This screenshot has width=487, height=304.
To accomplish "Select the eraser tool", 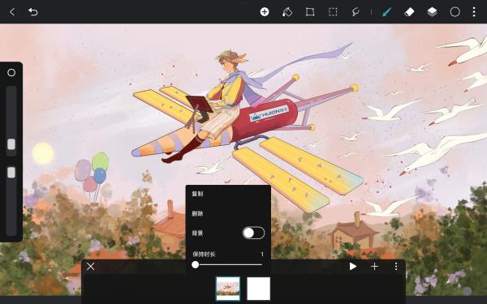I will [409, 12].
